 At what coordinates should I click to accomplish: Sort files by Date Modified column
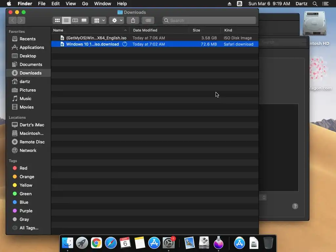click(x=159, y=30)
